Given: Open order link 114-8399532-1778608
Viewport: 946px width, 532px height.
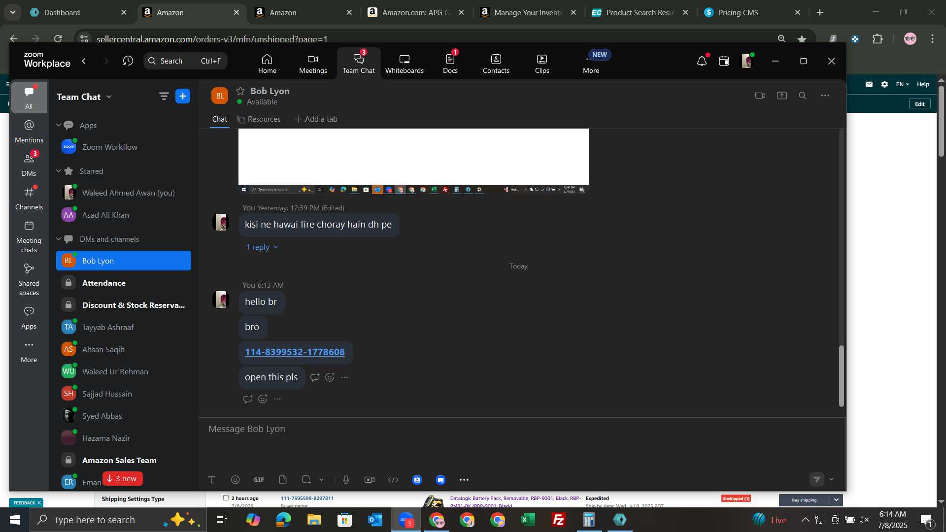Looking at the screenshot, I should [x=295, y=352].
